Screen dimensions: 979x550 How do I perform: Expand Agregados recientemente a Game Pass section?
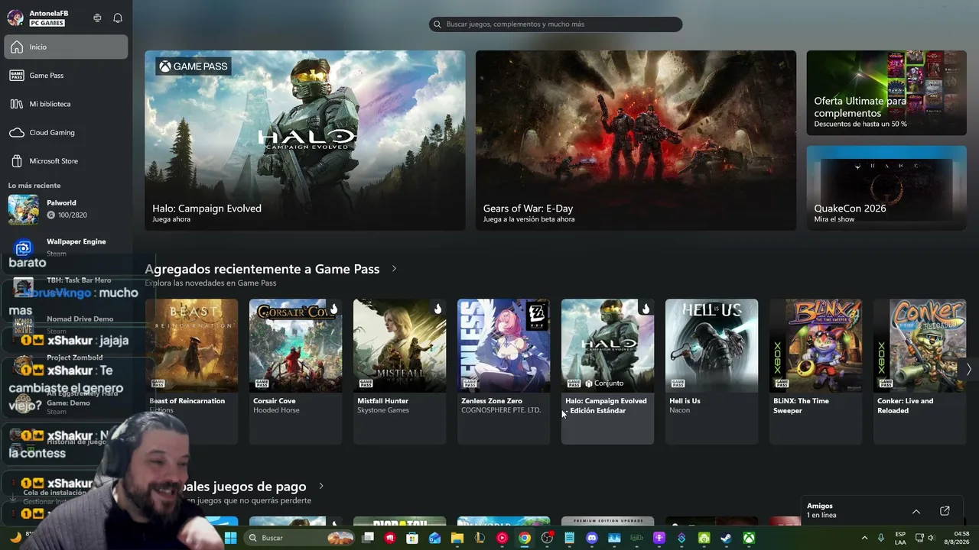(394, 269)
